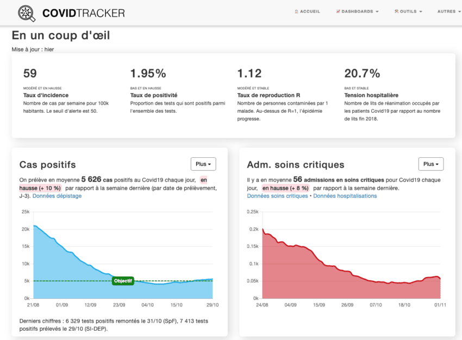Click the 'hausse (+ 10 %)' badge

click(40, 188)
